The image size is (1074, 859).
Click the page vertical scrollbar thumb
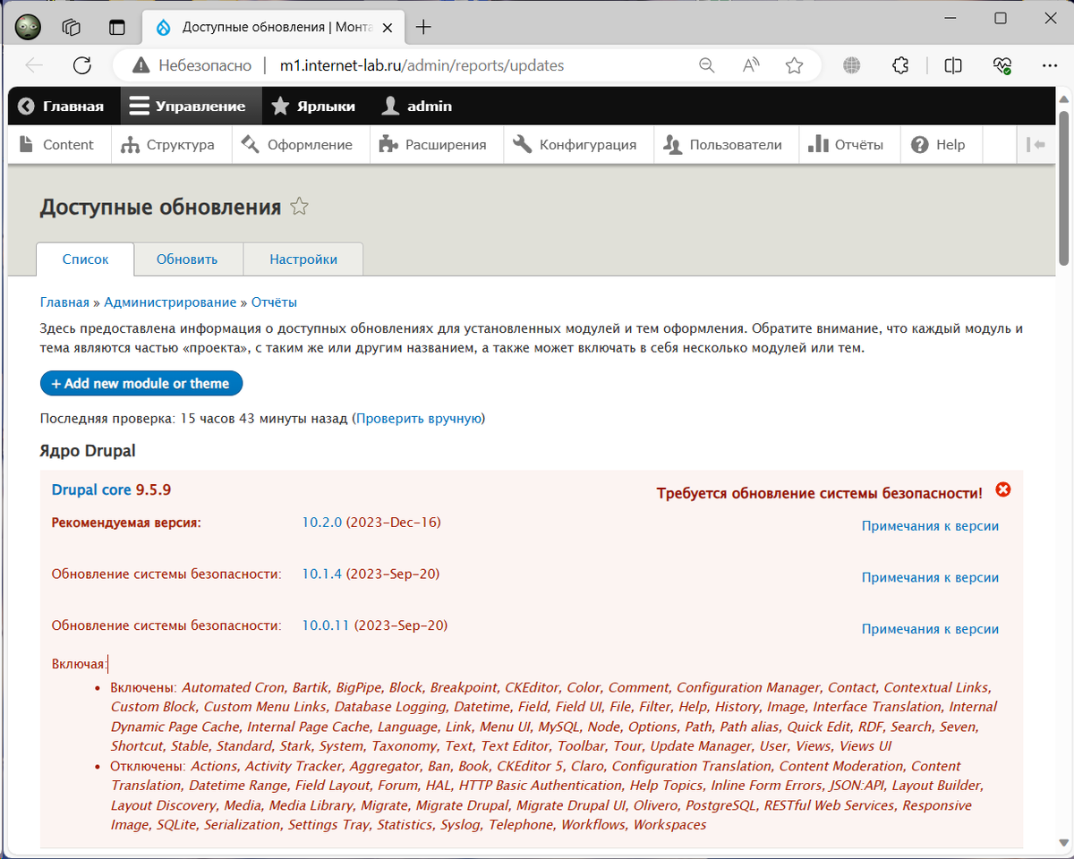click(1063, 188)
